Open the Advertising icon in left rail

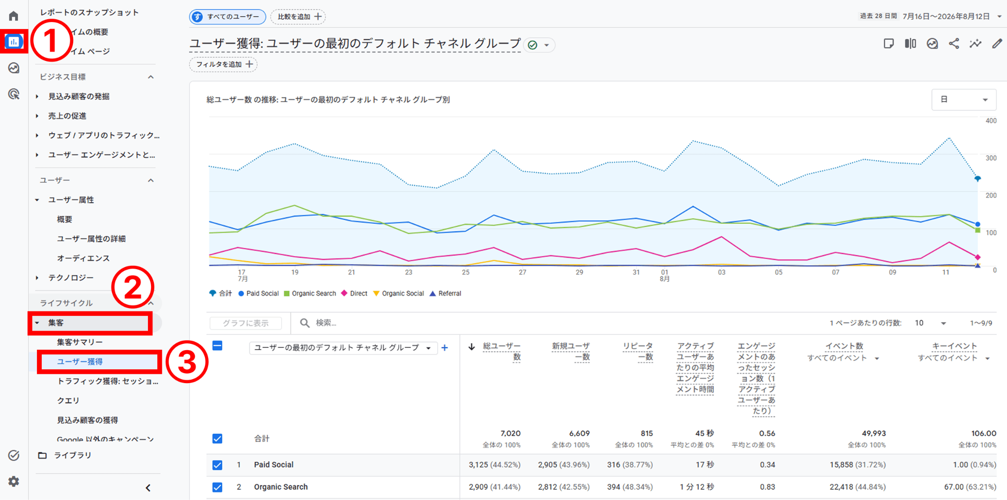click(x=14, y=94)
